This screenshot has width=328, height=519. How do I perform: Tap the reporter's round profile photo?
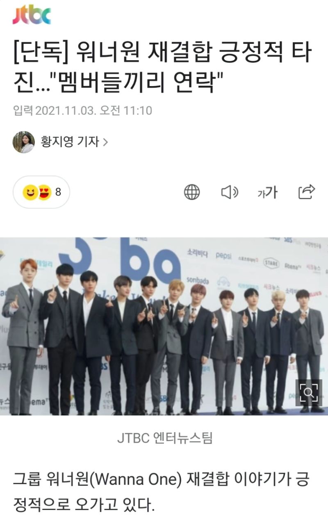click(x=23, y=142)
